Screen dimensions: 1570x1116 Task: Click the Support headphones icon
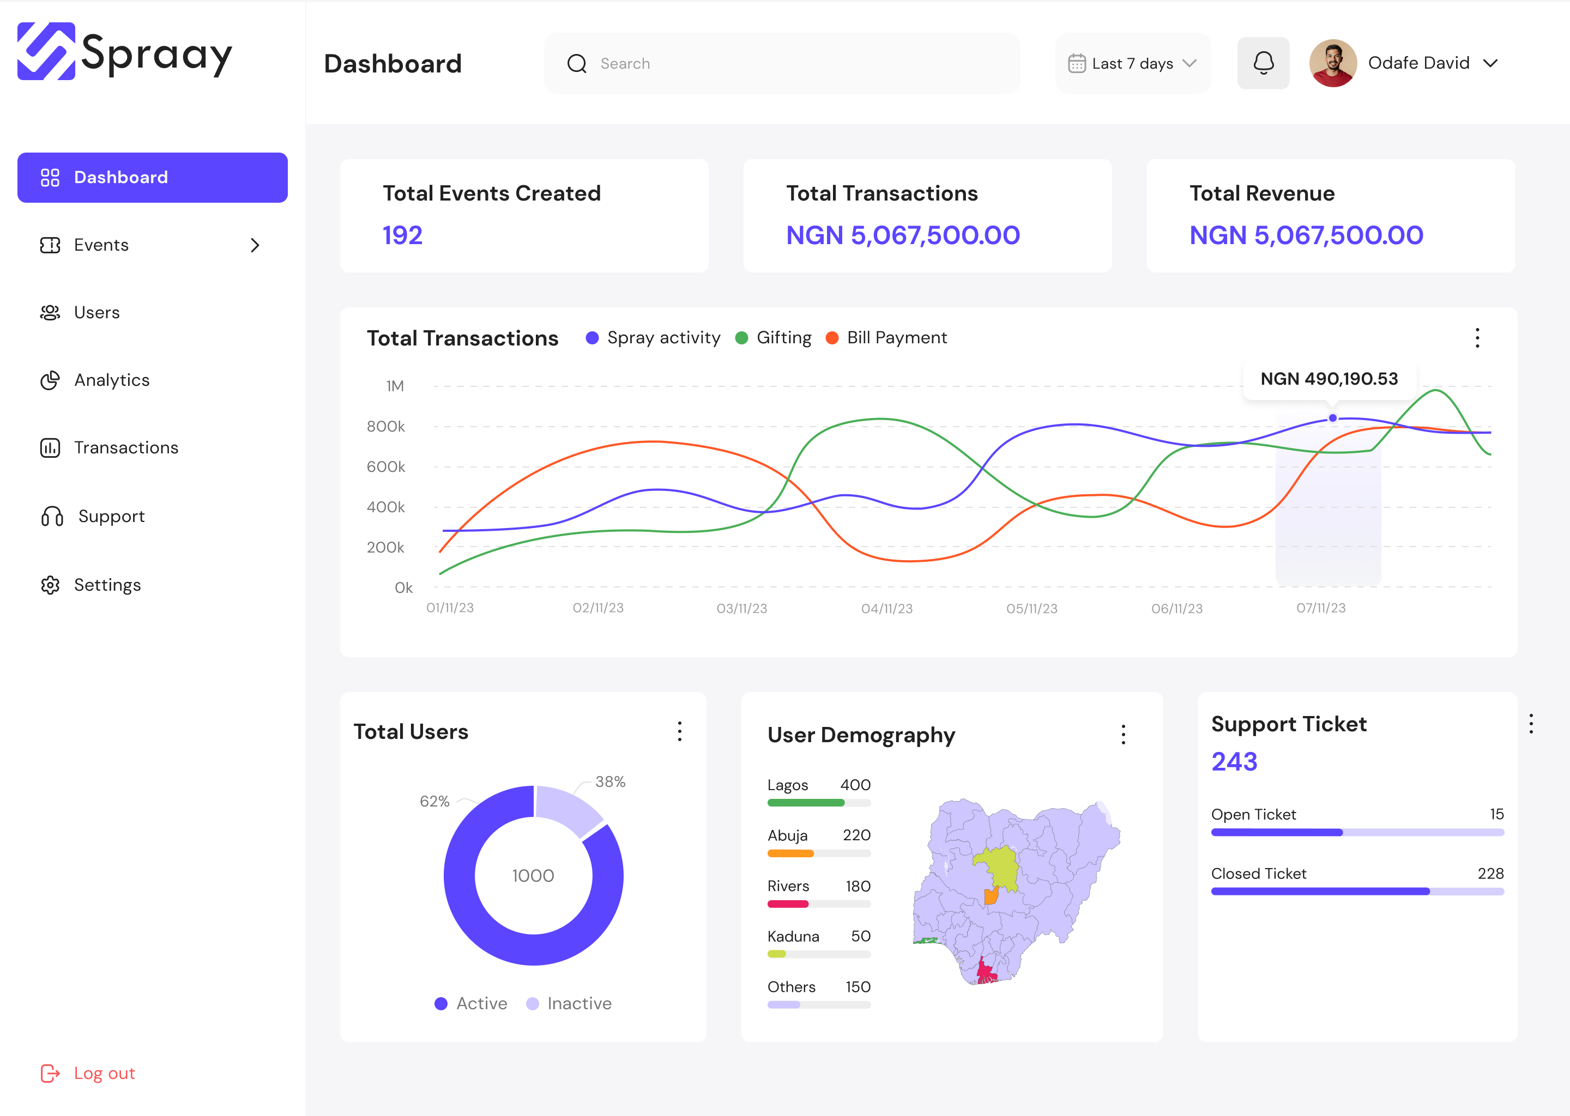(52, 516)
